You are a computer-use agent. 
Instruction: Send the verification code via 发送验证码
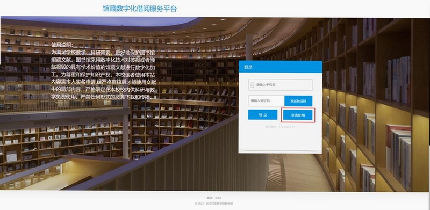pos(298,101)
